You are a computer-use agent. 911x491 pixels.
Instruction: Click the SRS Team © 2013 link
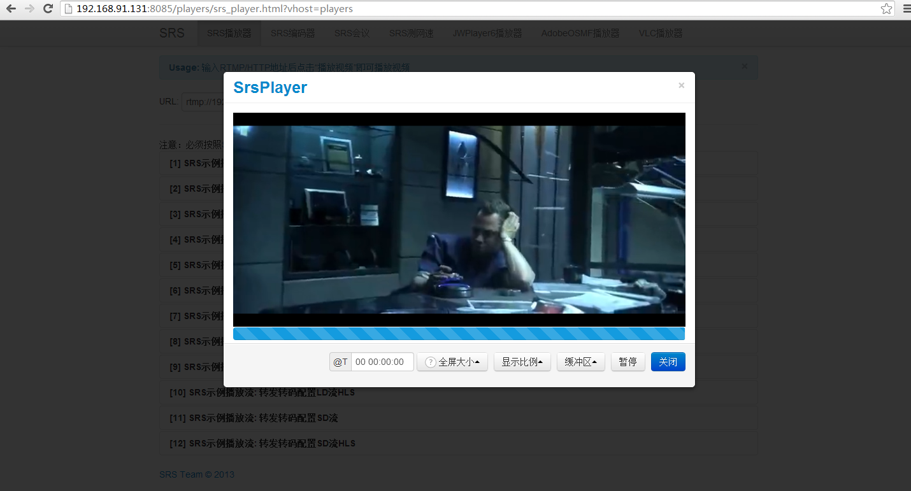tap(197, 474)
